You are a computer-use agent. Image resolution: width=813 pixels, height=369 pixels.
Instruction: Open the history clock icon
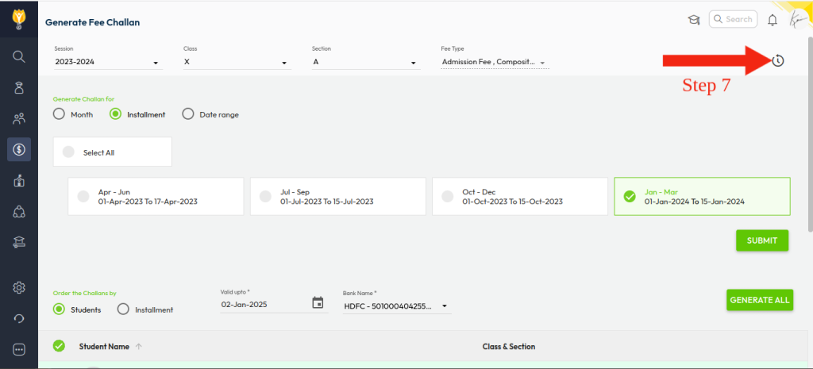point(778,60)
